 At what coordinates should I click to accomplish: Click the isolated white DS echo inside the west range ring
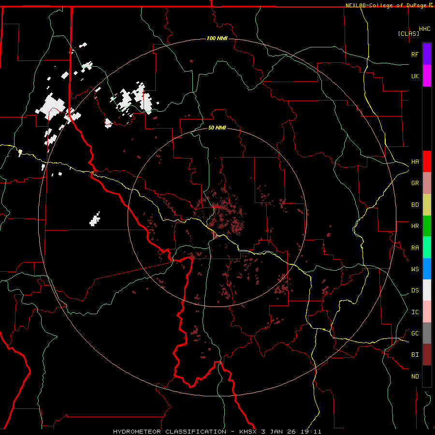pos(95,219)
